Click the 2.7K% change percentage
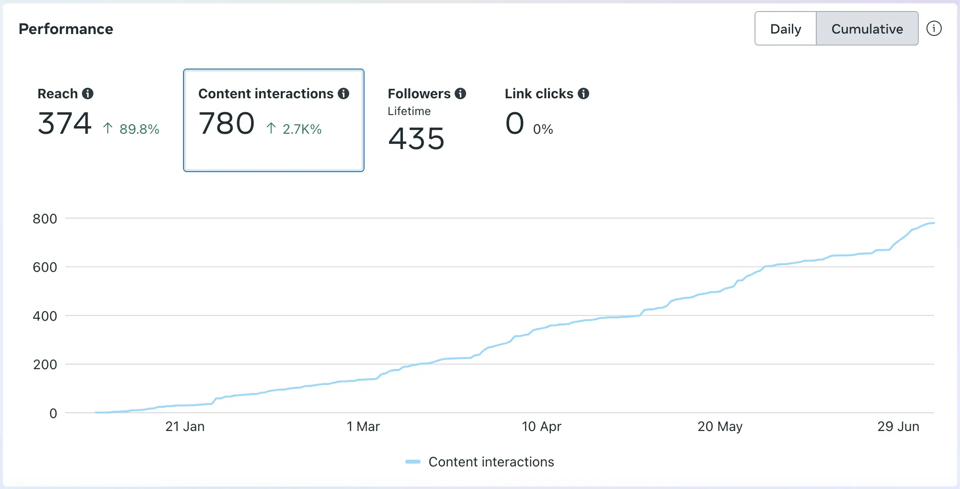The height and width of the screenshot is (489, 960). (302, 129)
